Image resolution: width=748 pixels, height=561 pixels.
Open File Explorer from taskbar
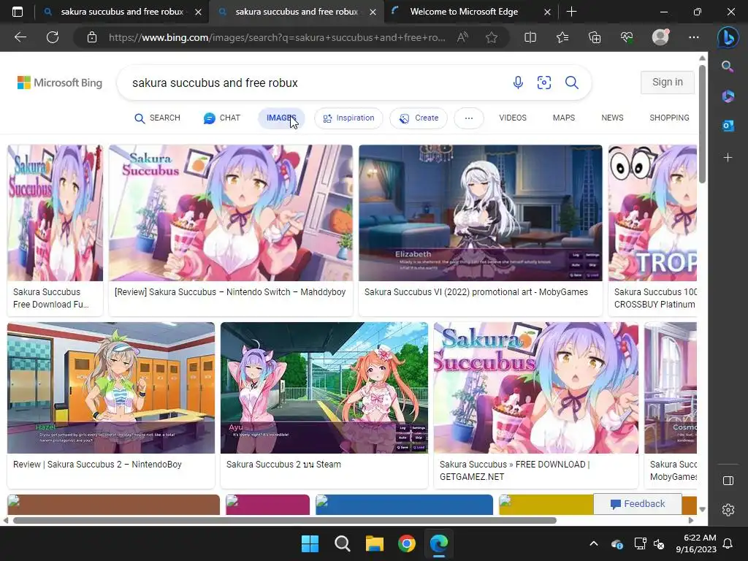point(375,543)
